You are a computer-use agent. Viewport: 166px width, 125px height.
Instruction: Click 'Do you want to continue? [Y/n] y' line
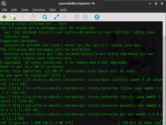tap(33, 75)
